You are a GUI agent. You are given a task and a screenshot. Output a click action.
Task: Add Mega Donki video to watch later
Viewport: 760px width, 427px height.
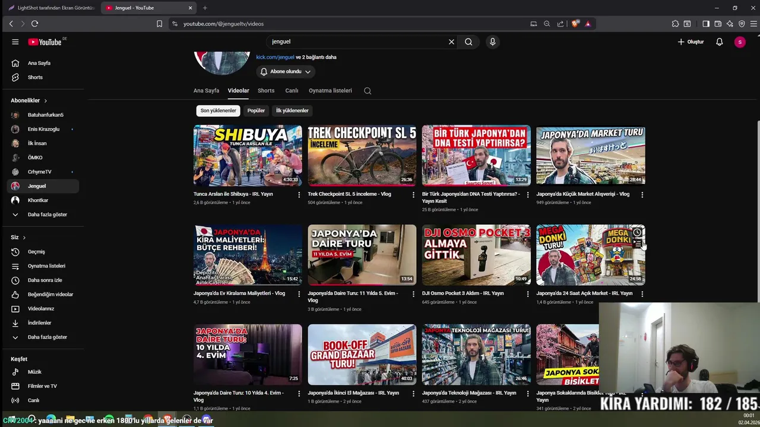pyautogui.click(x=637, y=232)
